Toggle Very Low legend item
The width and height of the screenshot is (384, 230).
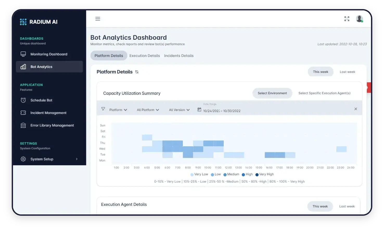(x=199, y=174)
